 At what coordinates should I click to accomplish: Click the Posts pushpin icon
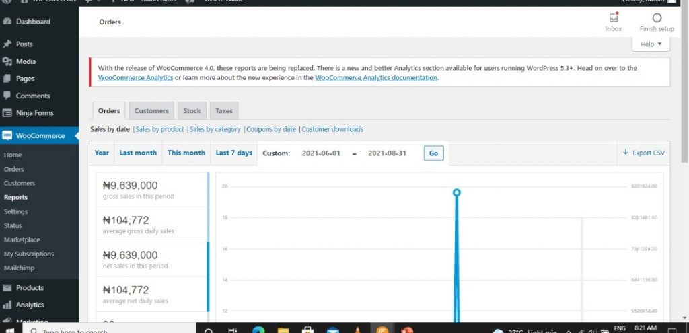coord(7,44)
